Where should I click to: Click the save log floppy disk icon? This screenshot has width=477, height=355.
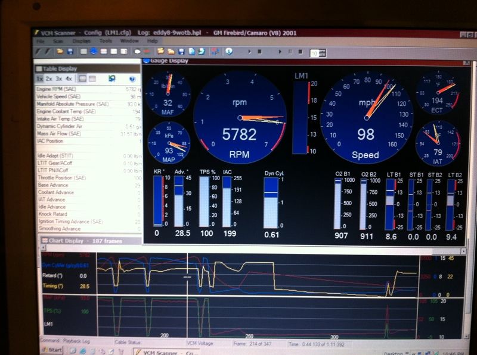[181, 52]
